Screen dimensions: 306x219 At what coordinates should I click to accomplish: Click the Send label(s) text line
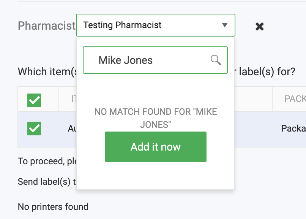coord(47,182)
